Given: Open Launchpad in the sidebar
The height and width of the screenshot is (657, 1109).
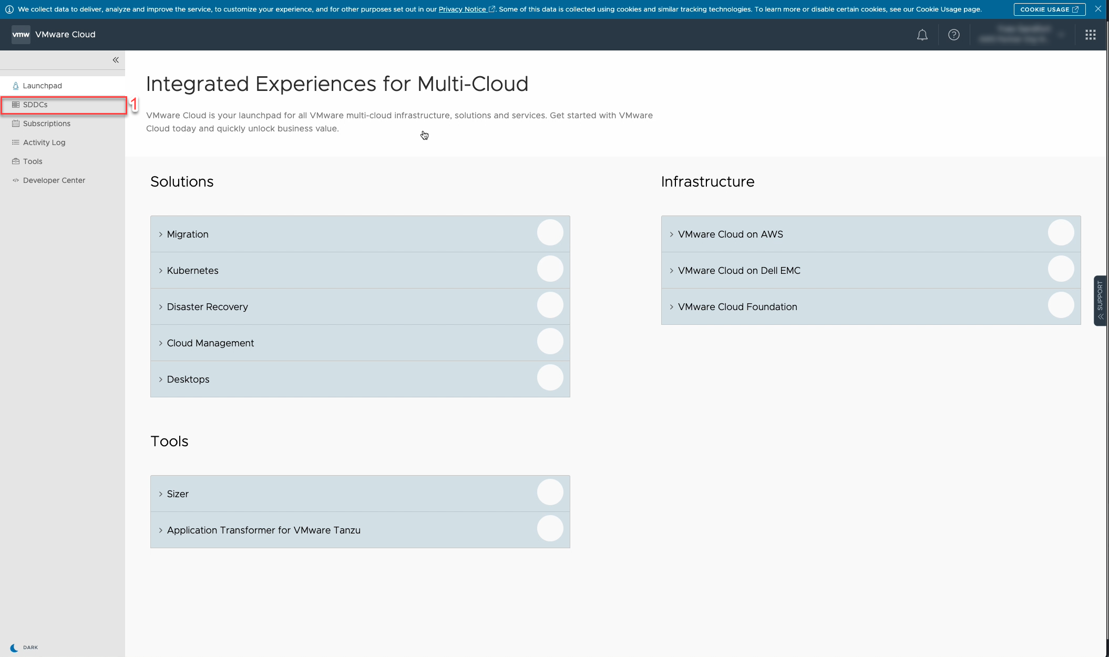Looking at the screenshot, I should tap(63, 86).
